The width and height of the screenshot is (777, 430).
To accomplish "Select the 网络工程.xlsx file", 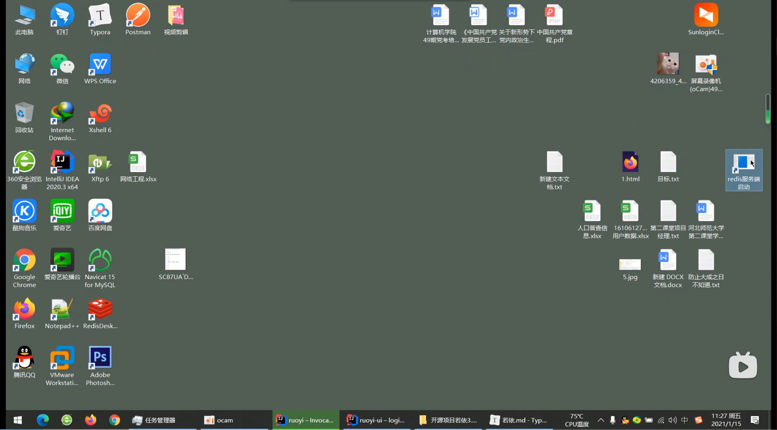I will pos(138,167).
